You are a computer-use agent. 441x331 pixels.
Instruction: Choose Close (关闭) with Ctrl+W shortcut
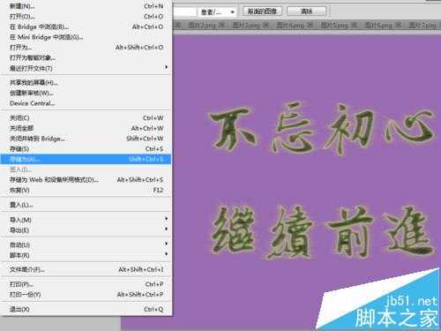86,118
